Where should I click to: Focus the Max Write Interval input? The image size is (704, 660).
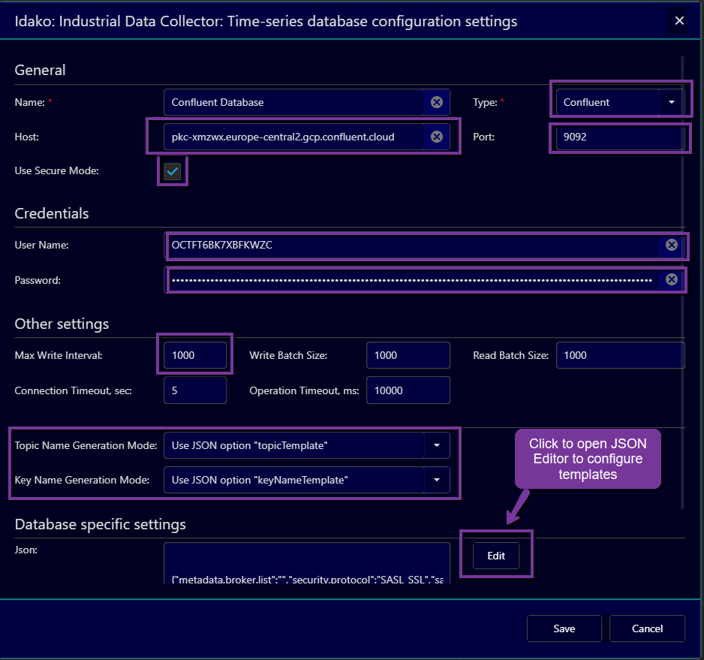pyautogui.click(x=194, y=355)
